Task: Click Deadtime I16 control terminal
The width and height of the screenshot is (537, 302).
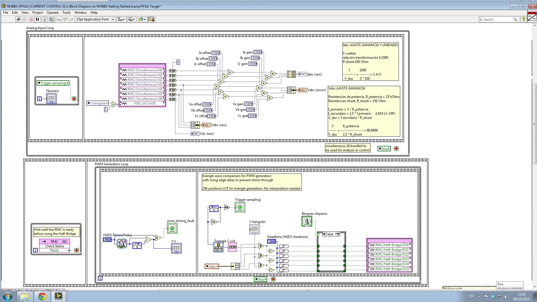Action: pos(272,241)
